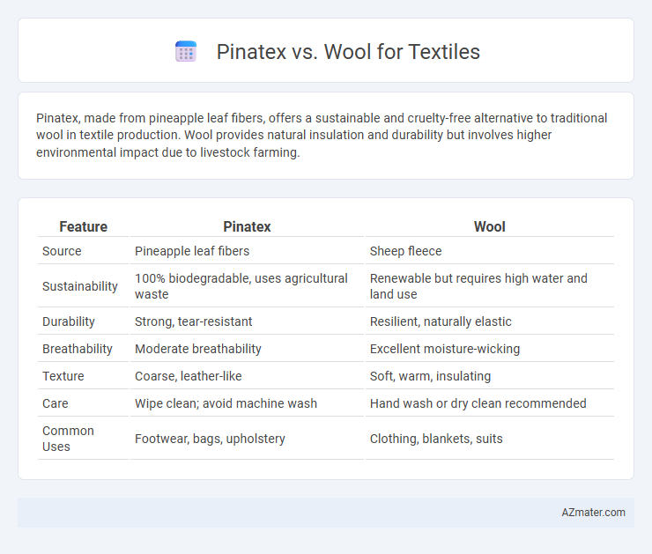Click the table grid icon beside title
This screenshot has width=652, height=554.
click(186, 52)
